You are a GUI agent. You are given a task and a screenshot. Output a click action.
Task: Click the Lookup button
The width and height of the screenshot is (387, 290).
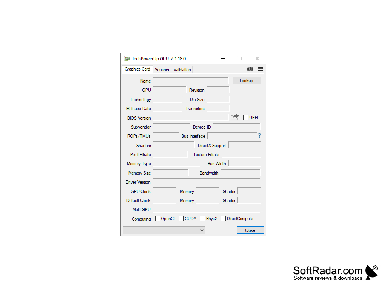click(x=247, y=81)
